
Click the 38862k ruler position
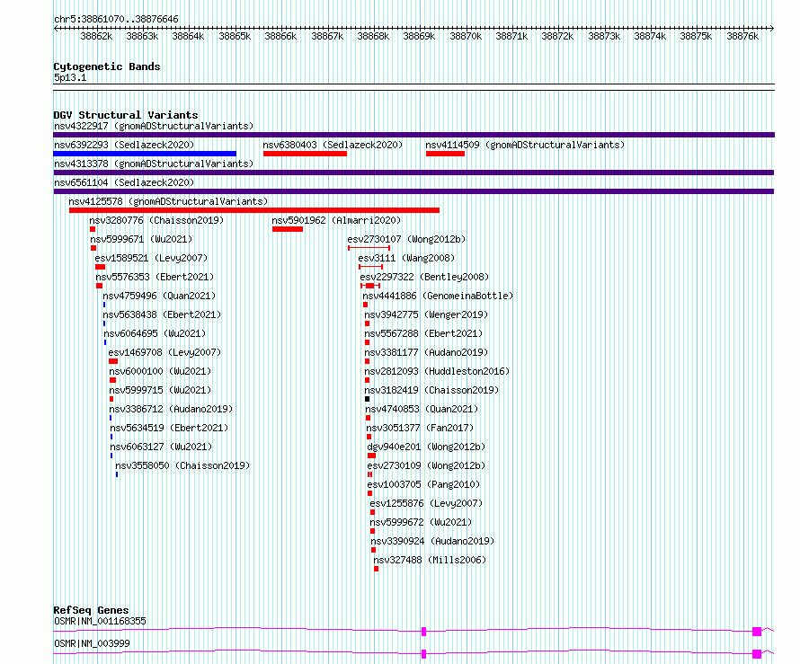click(96, 36)
